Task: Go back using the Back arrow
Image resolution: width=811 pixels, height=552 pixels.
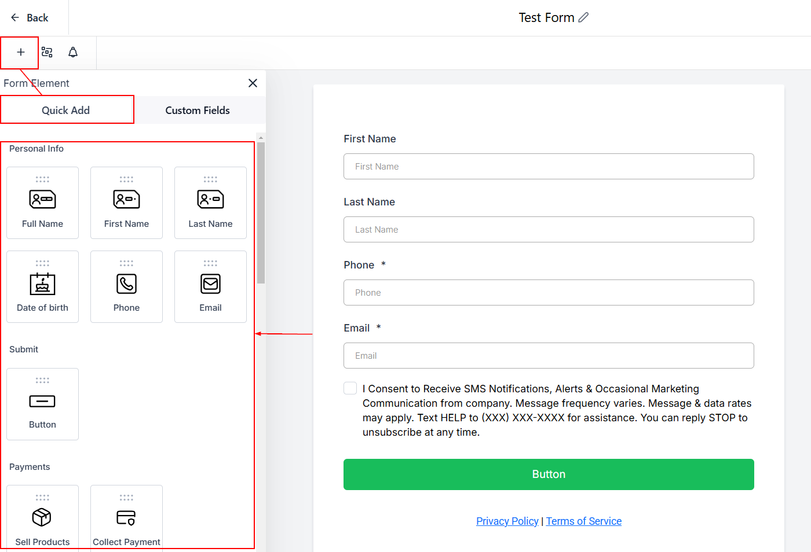Action: [29, 18]
